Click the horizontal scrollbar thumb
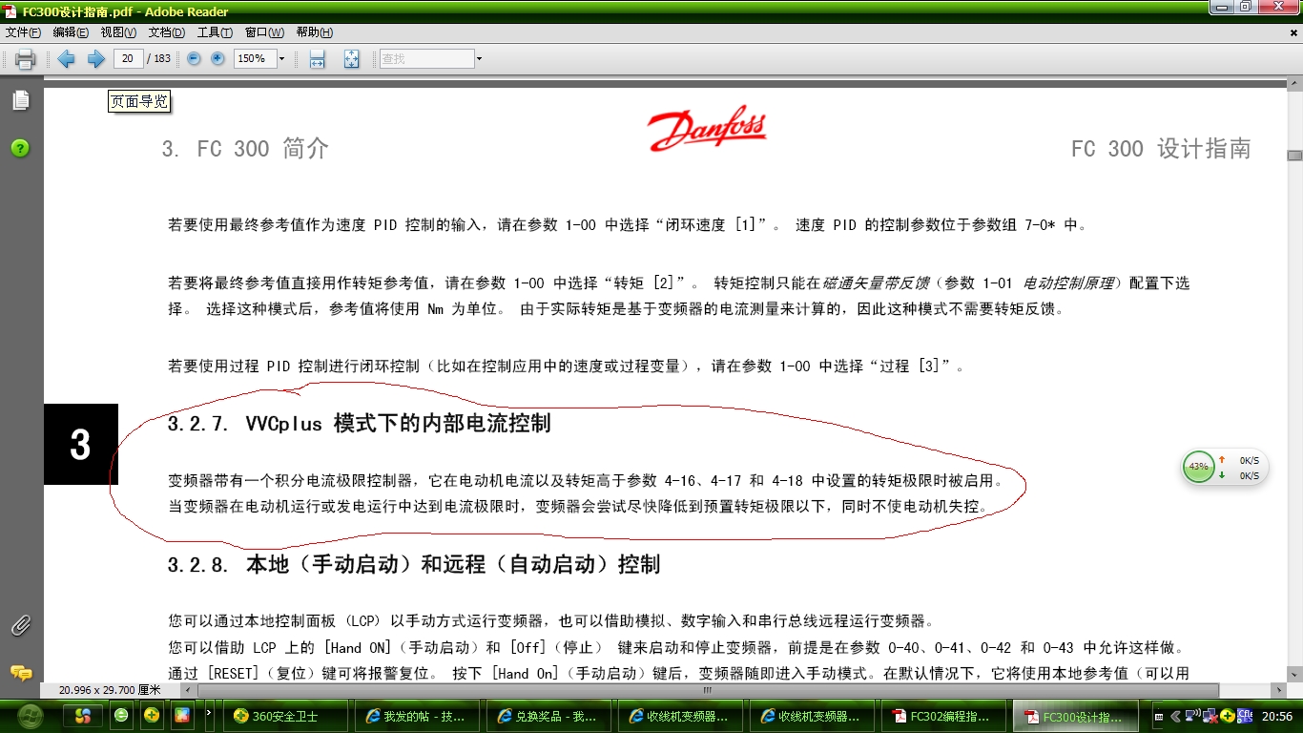1303x733 pixels. click(706, 690)
